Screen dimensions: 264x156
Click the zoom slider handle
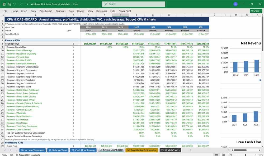click(246, 155)
